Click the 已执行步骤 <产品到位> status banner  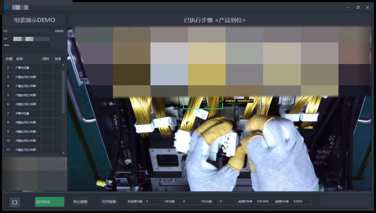click(x=215, y=20)
